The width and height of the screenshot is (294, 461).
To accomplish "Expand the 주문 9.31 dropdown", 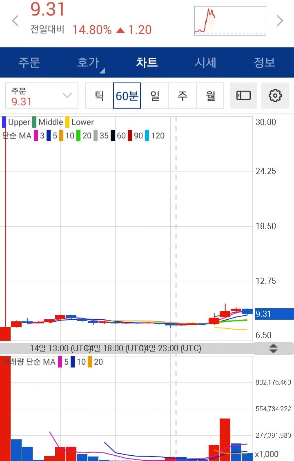I will click(42, 96).
